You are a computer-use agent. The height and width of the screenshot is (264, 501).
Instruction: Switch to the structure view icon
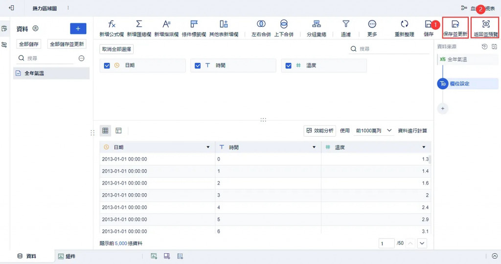(x=118, y=130)
